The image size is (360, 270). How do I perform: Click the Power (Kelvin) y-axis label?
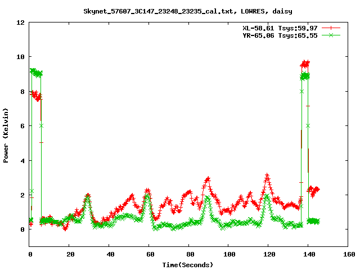tap(6, 136)
